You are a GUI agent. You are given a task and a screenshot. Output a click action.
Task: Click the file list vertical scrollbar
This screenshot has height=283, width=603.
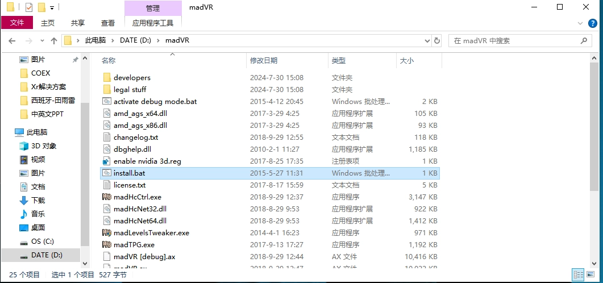[x=594, y=127]
